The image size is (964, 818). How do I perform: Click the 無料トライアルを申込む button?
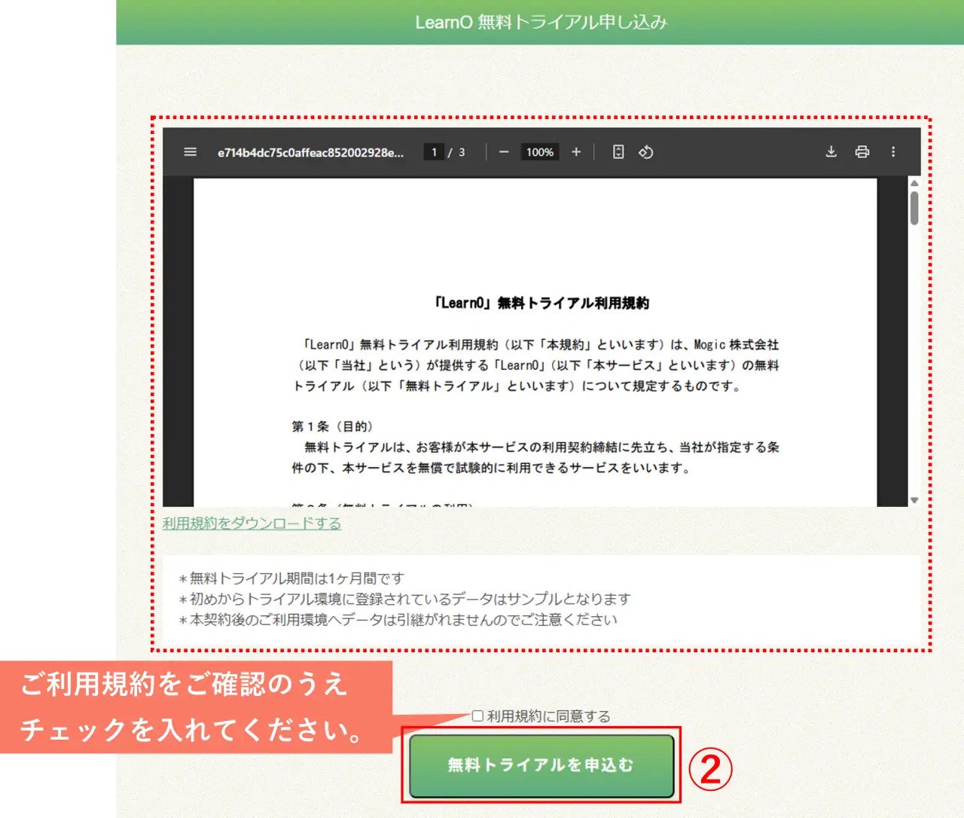pyautogui.click(x=541, y=766)
